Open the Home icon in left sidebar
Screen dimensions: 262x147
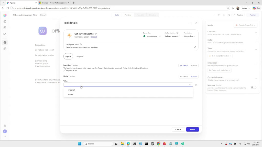(5, 21)
